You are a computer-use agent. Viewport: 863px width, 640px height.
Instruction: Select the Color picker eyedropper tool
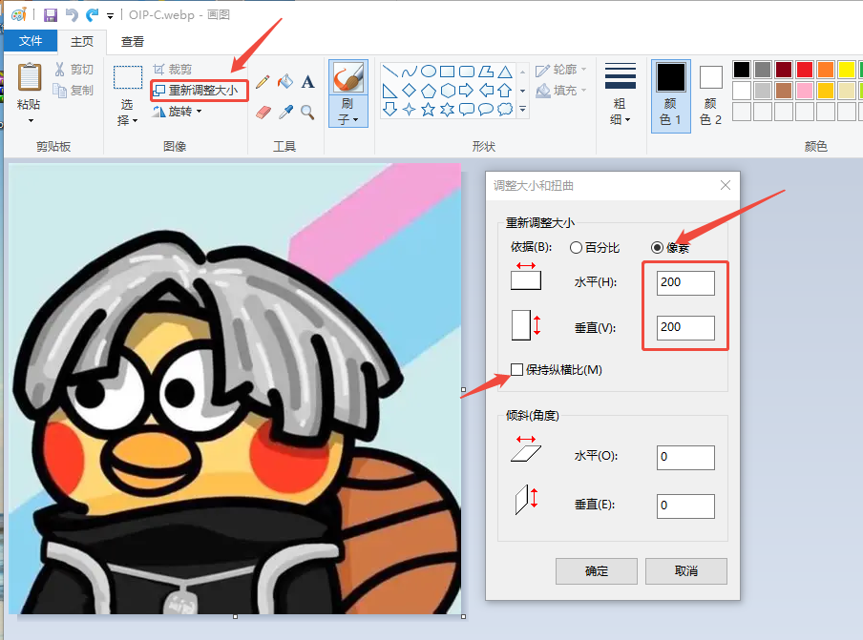285,113
